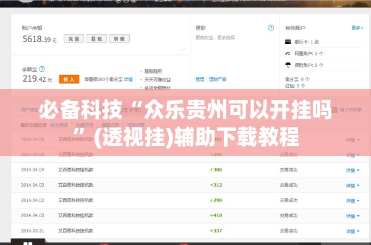
Task: Expand 详情 dropdown for the +298 transaction
Action: click(352, 200)
